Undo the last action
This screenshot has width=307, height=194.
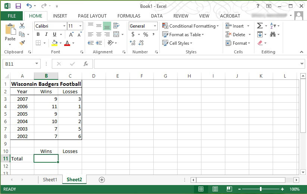pyautogui.click(x=29, y=6)
